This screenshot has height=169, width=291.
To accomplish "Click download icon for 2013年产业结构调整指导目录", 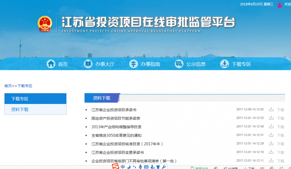I will [x=271, y=127].
